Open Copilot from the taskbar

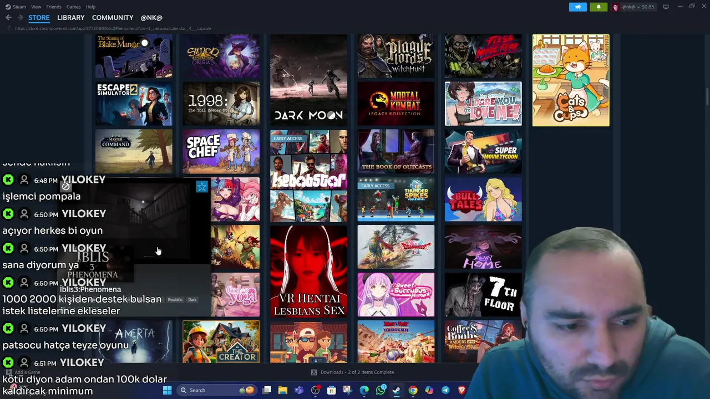coord(429,390)
